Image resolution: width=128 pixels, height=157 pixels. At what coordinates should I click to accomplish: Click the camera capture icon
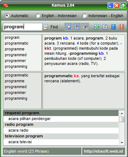[85, 27]
